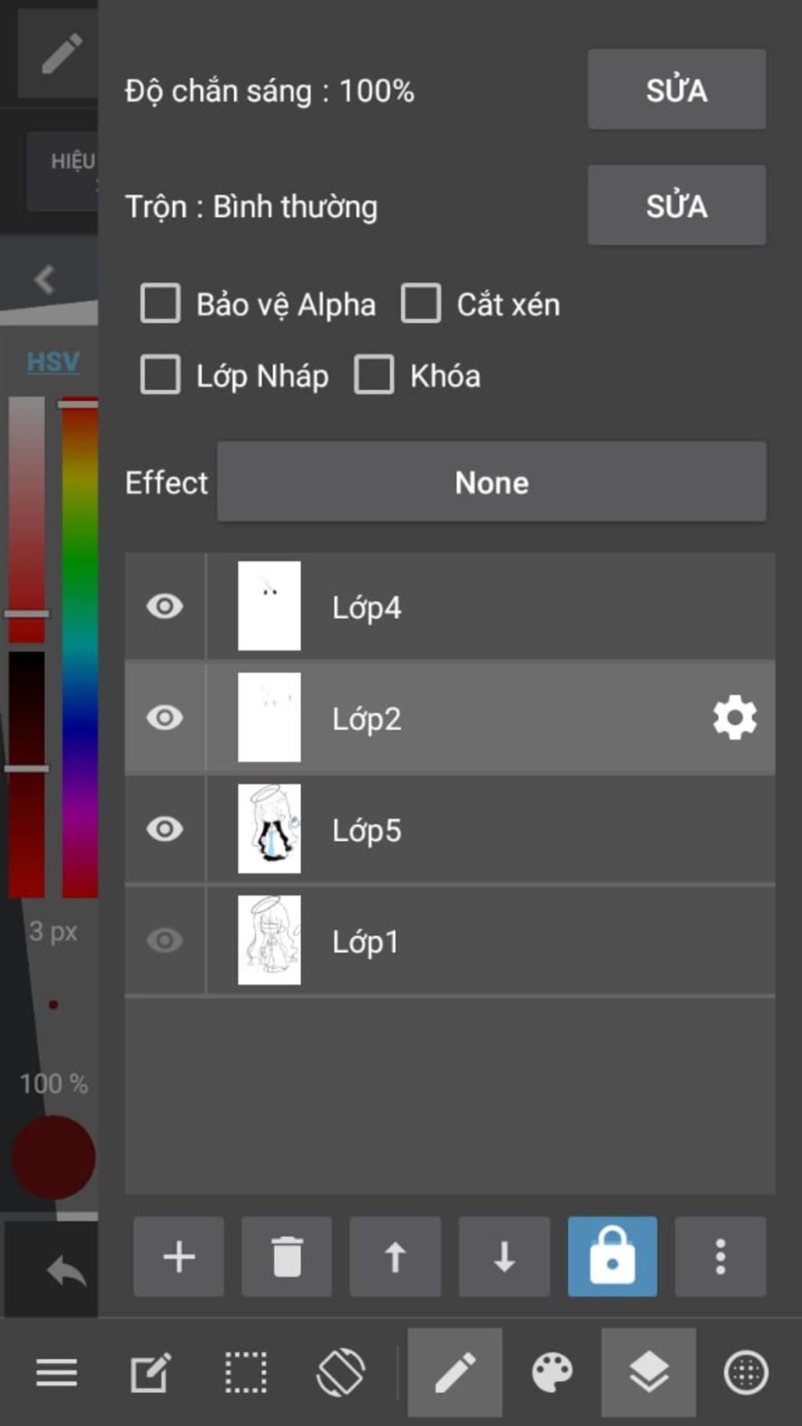Toggle the Khóa checkbox

(374, 375)
